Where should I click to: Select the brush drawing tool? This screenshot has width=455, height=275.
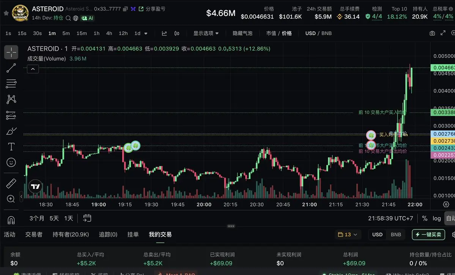tap(11, 131)
